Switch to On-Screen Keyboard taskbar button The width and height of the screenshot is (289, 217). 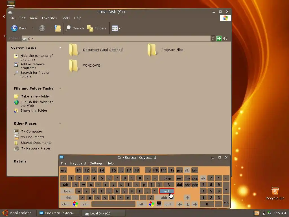58,213
